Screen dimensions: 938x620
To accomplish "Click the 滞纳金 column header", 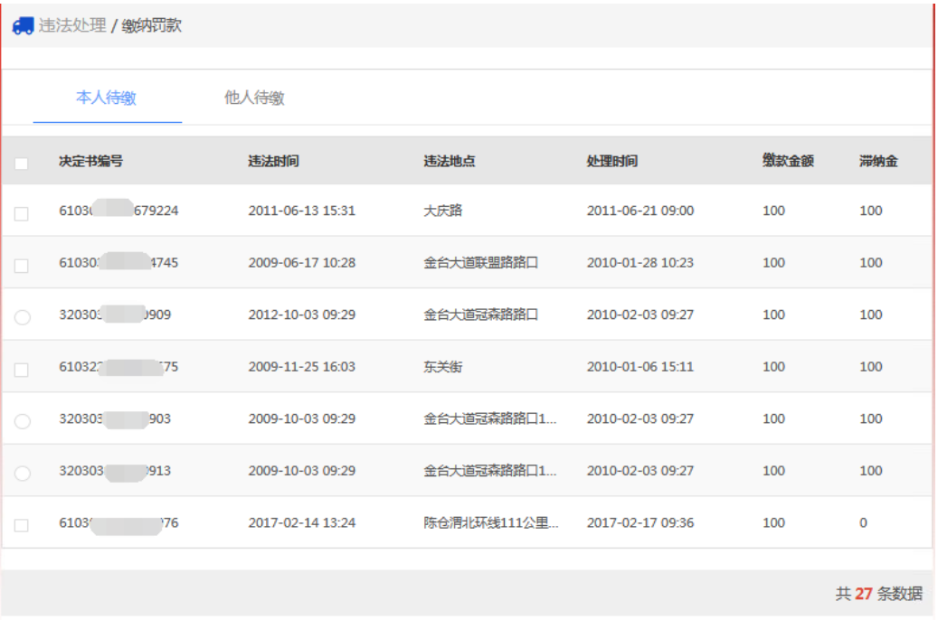I will click(x=878, y=161).
